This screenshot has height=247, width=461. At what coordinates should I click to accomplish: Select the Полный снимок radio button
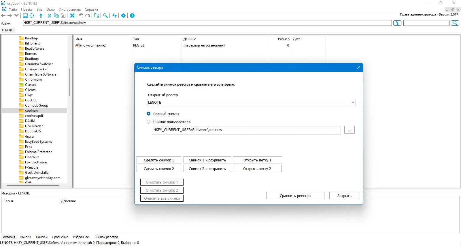point(149,114)
